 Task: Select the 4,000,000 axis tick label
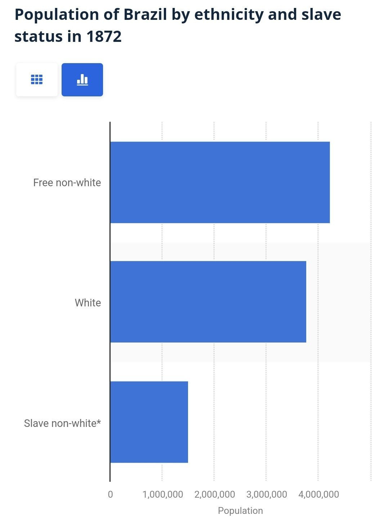pos(318,494)
